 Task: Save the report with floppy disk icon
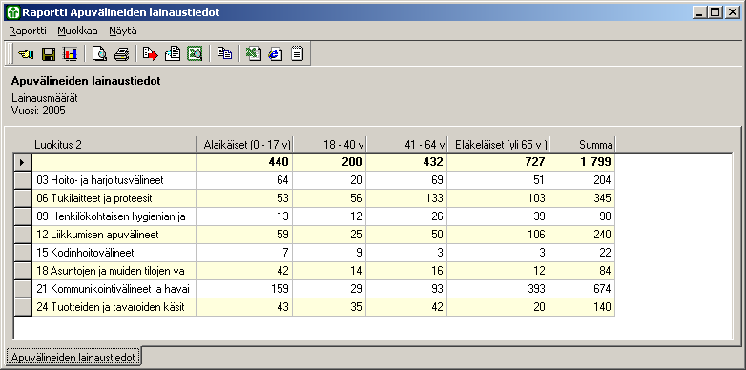pos(49,53)
